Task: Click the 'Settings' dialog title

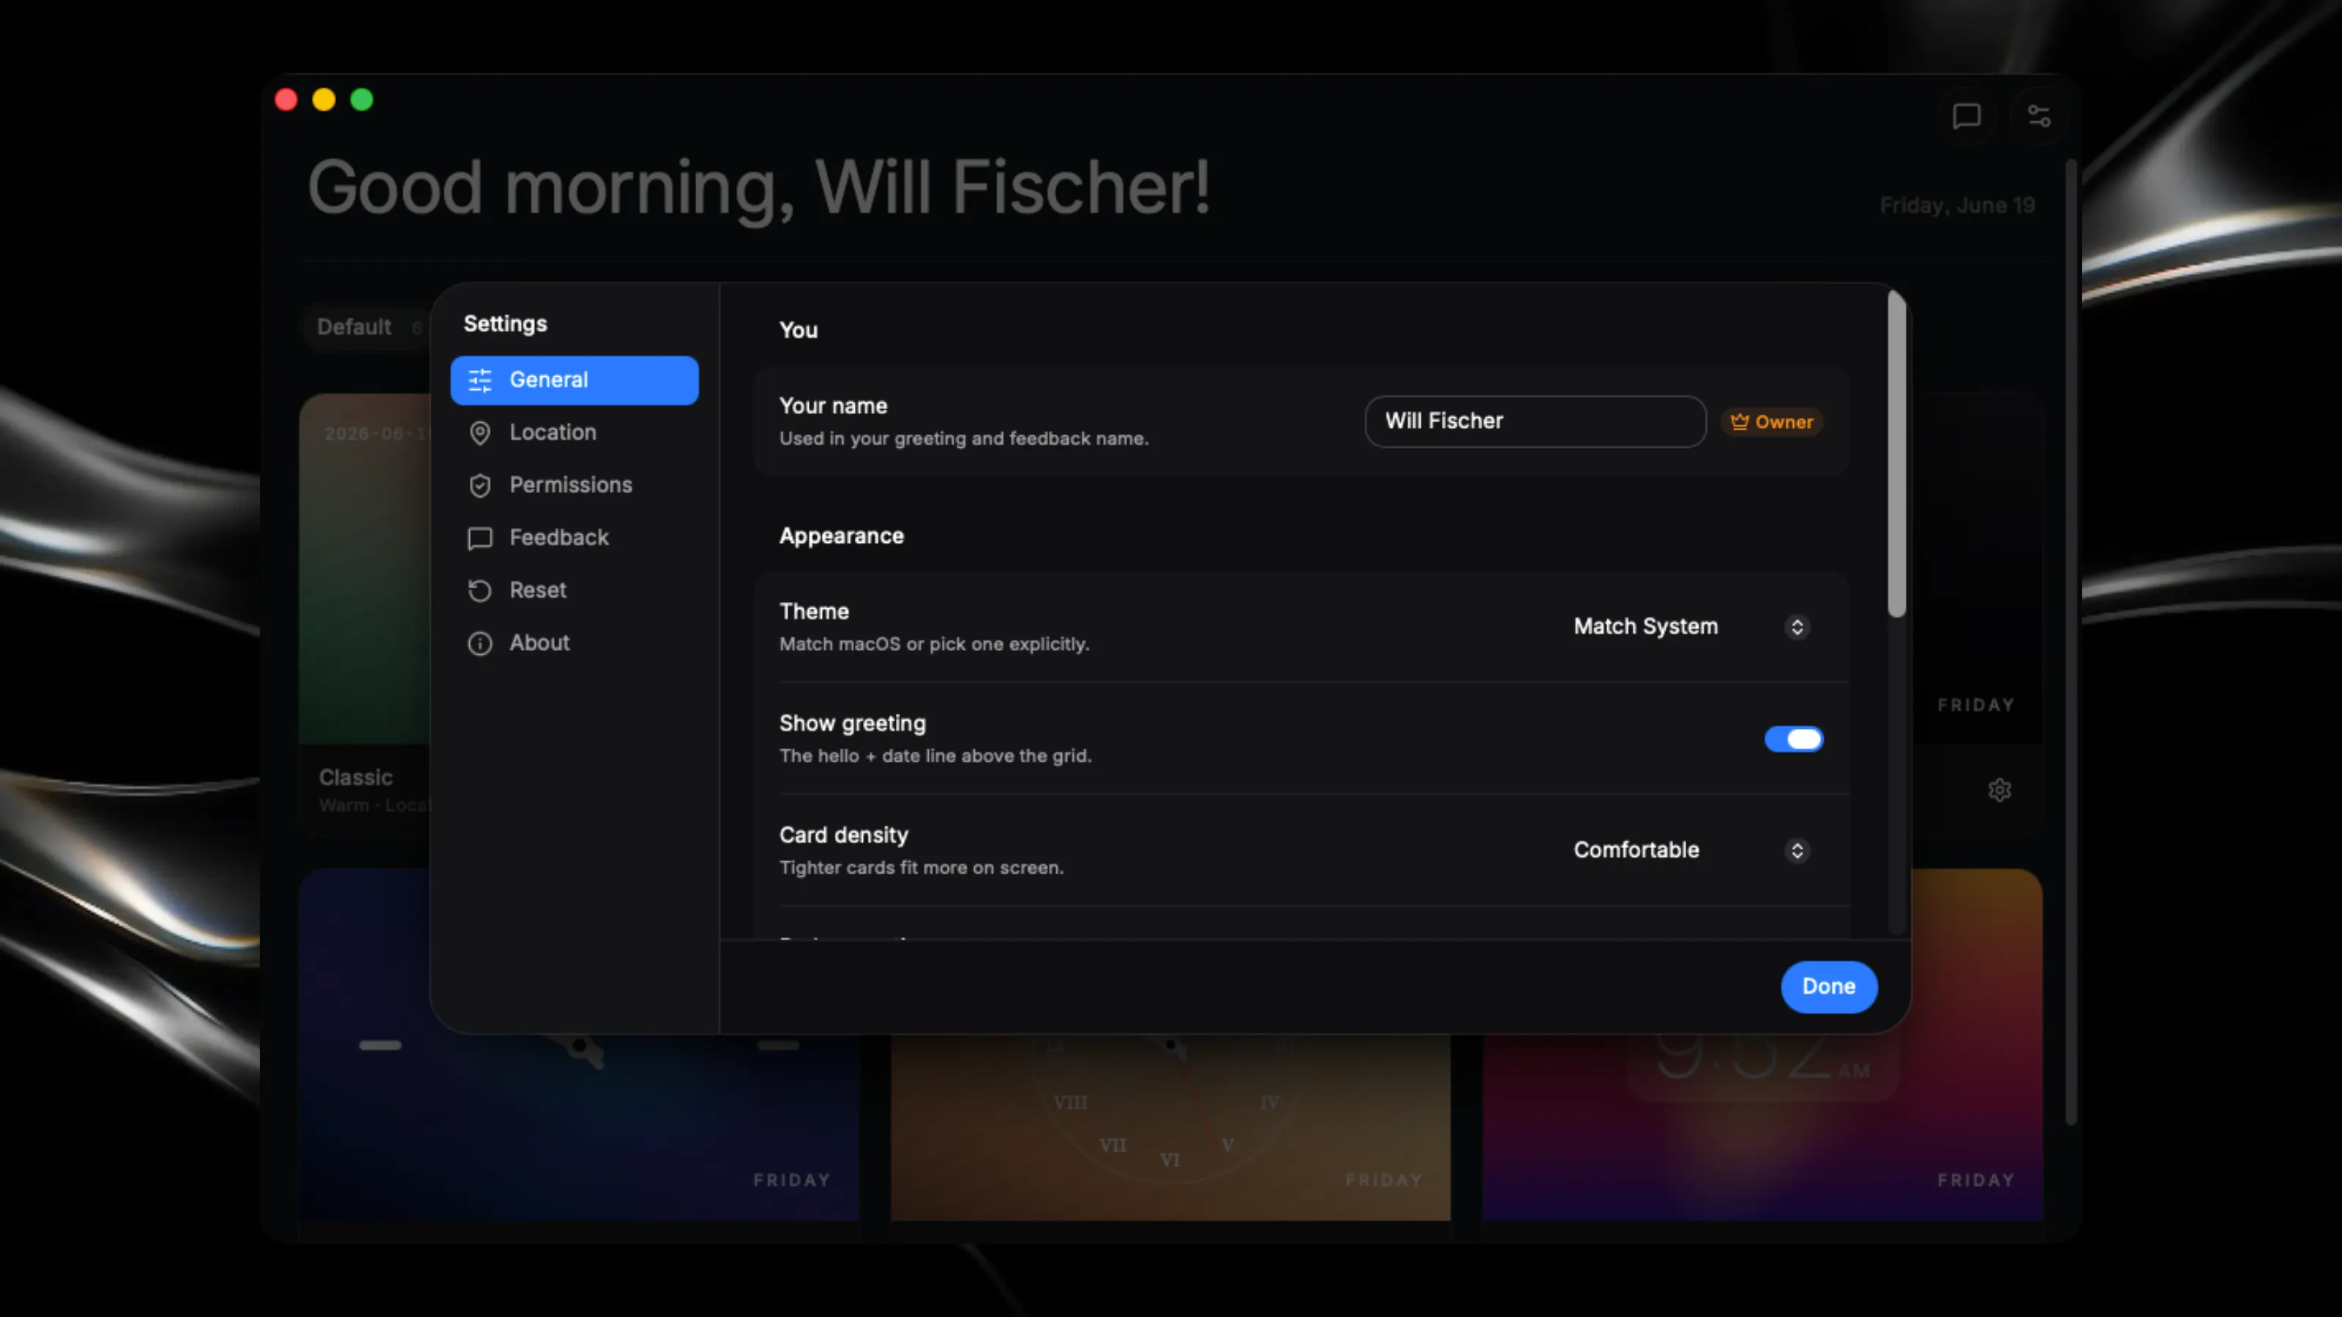Action: pyautogui.click(x=506, y=324)
